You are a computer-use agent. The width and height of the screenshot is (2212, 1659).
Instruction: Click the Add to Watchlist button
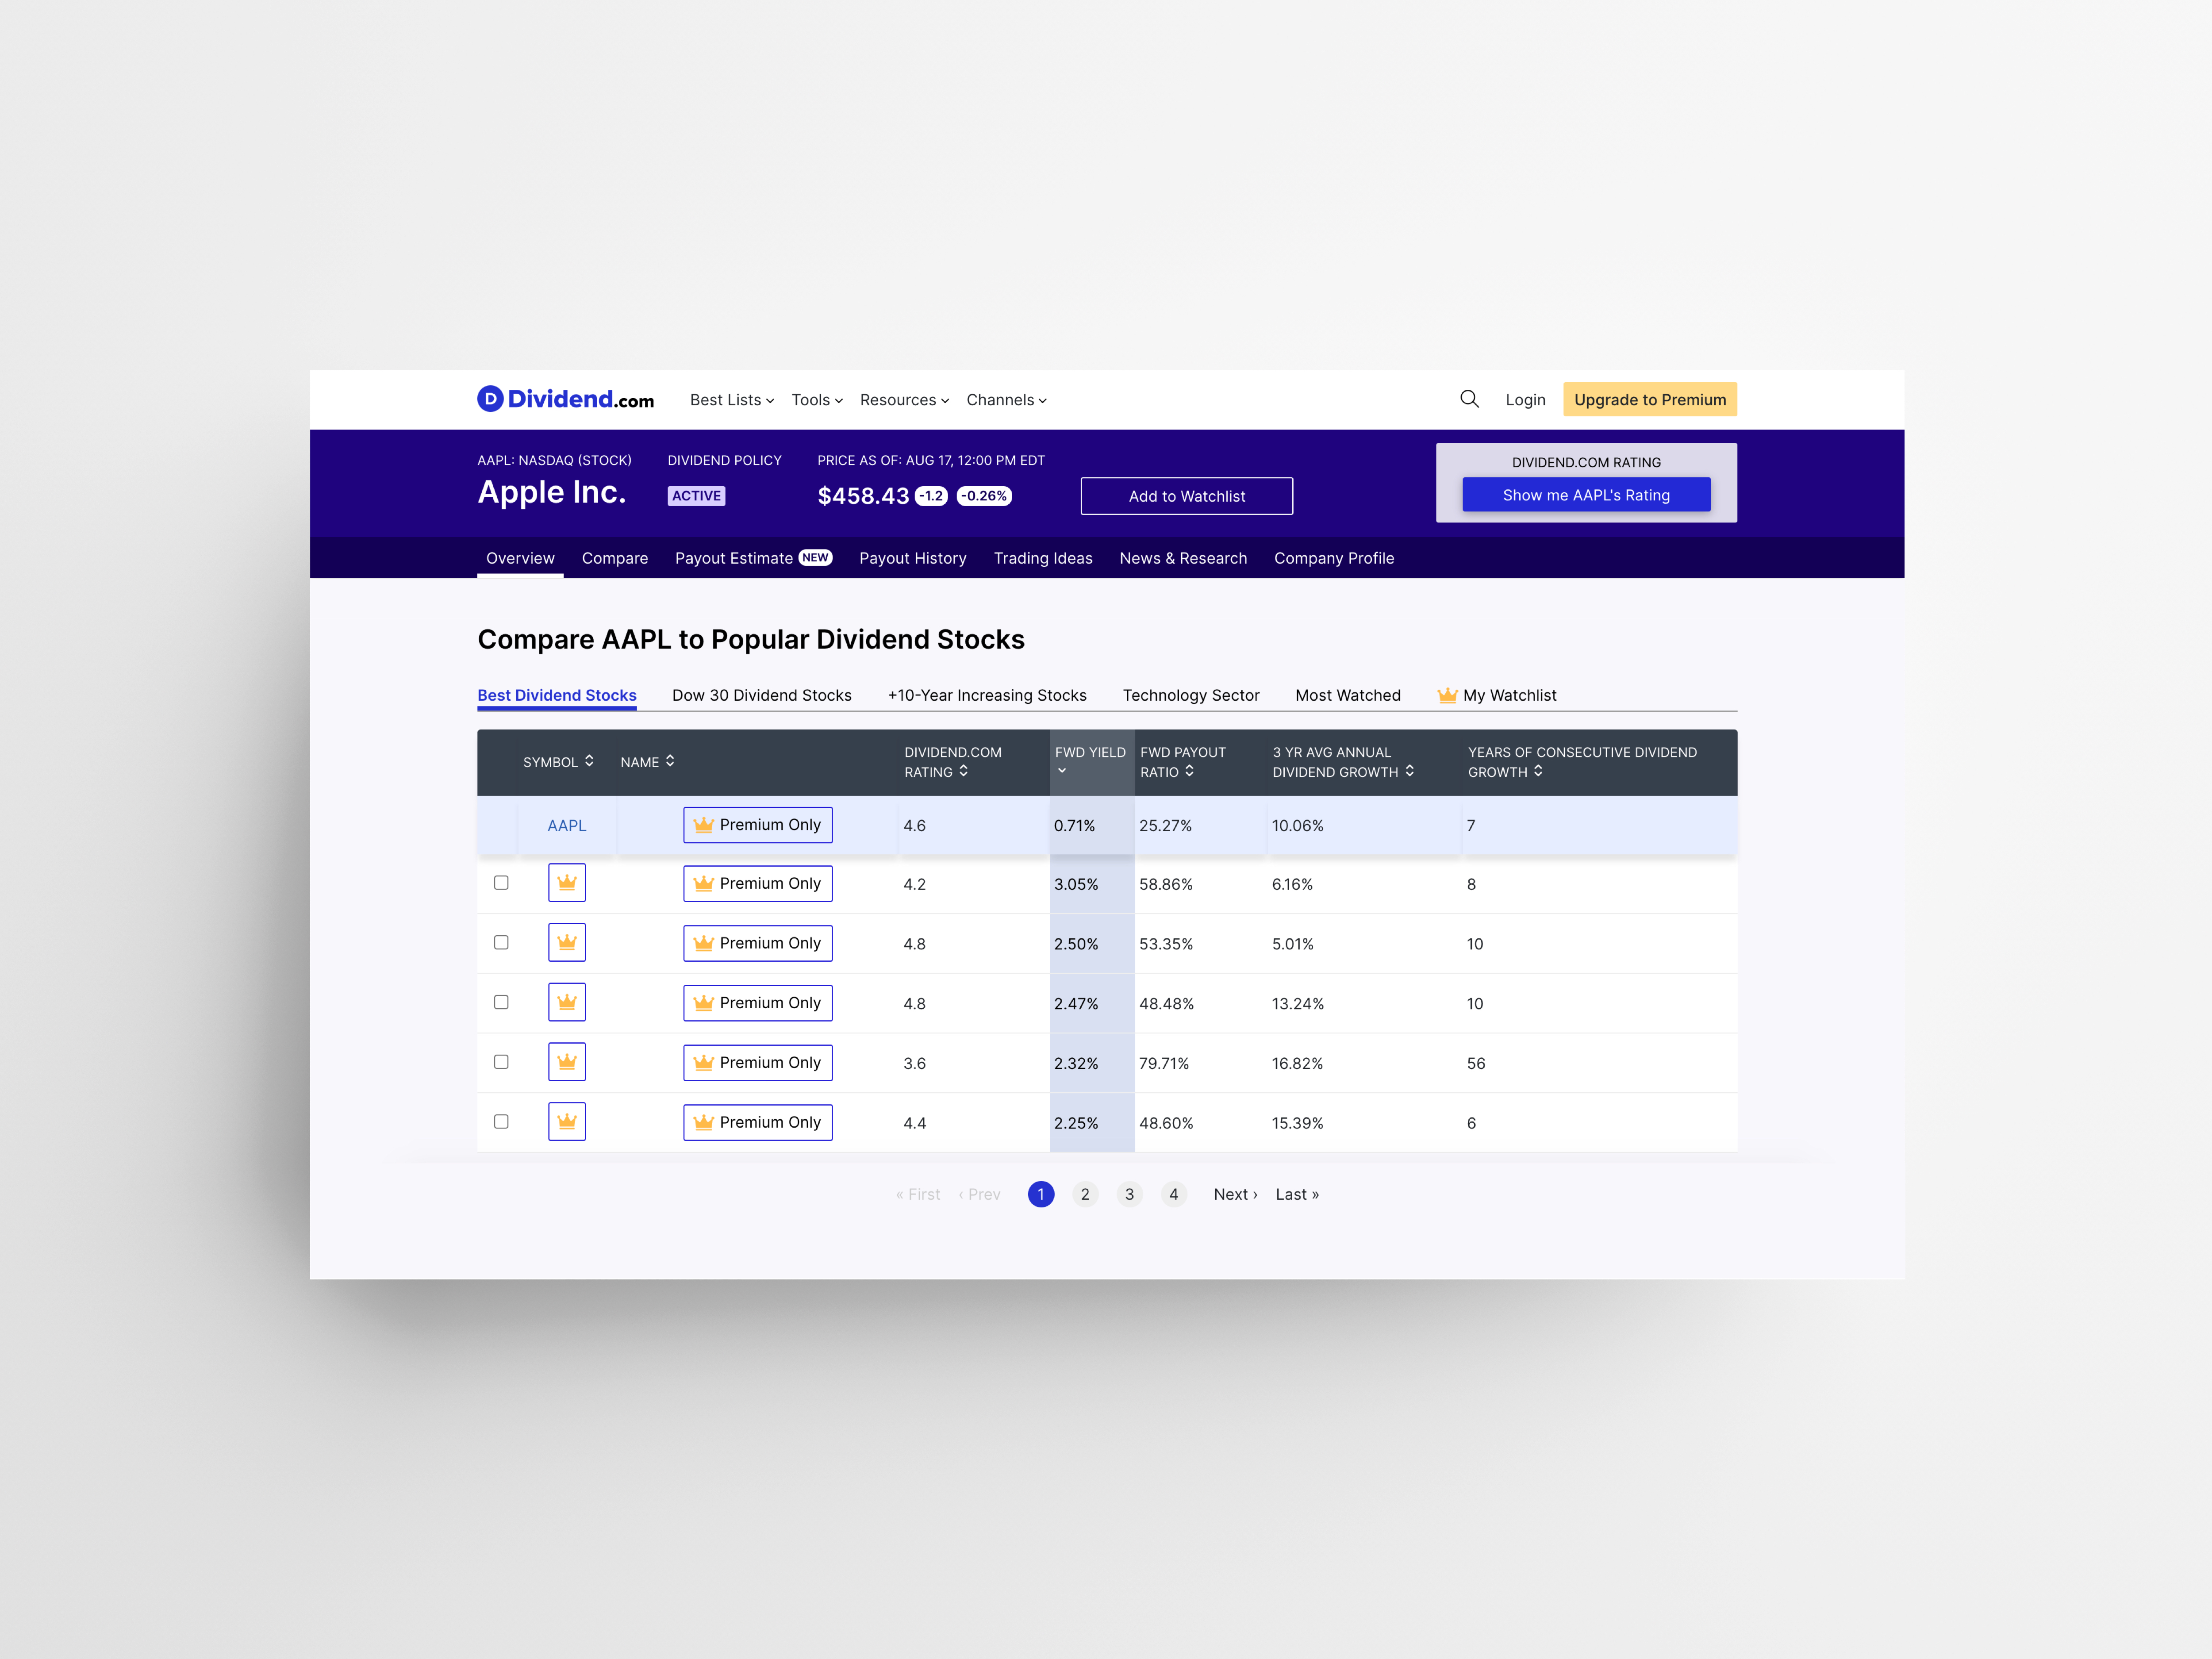1187,496
